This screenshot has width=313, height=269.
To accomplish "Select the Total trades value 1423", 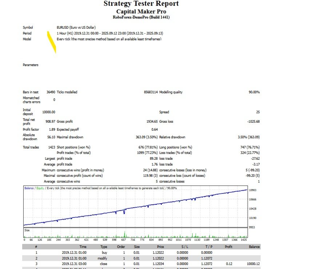I will click(52, 147).
